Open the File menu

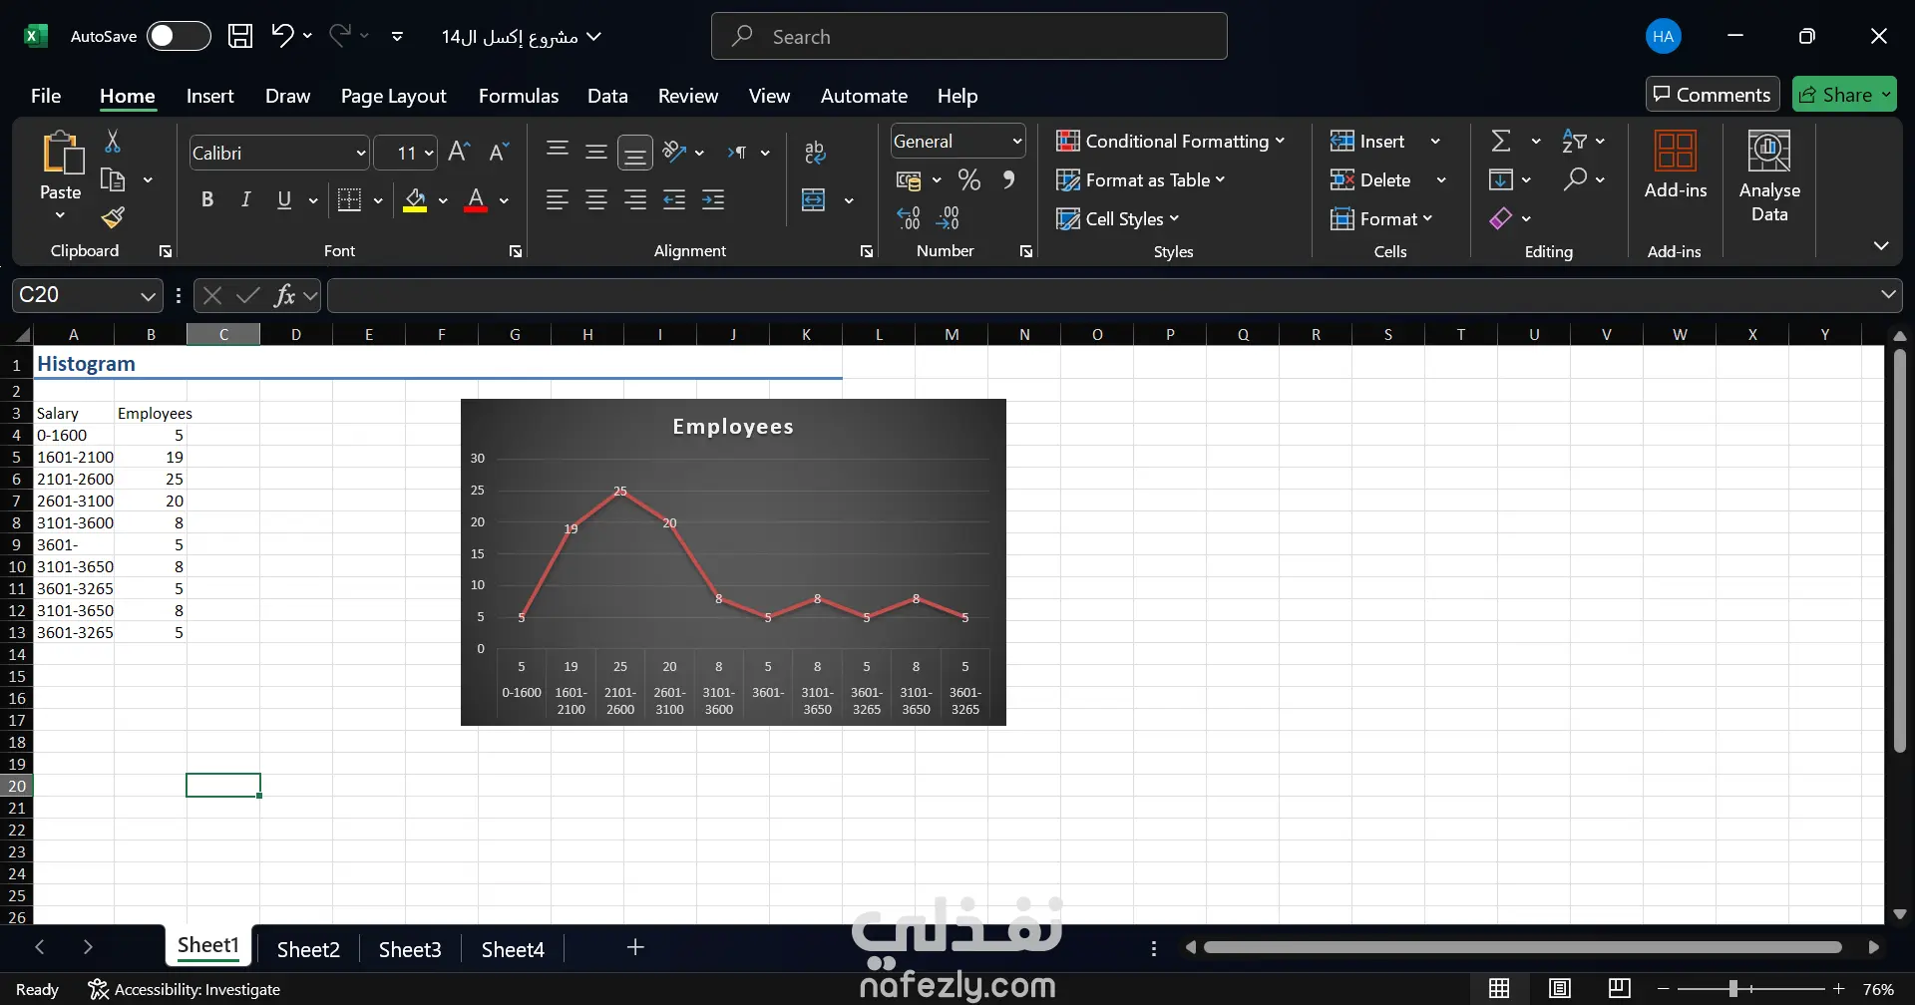tap(46, 96)
